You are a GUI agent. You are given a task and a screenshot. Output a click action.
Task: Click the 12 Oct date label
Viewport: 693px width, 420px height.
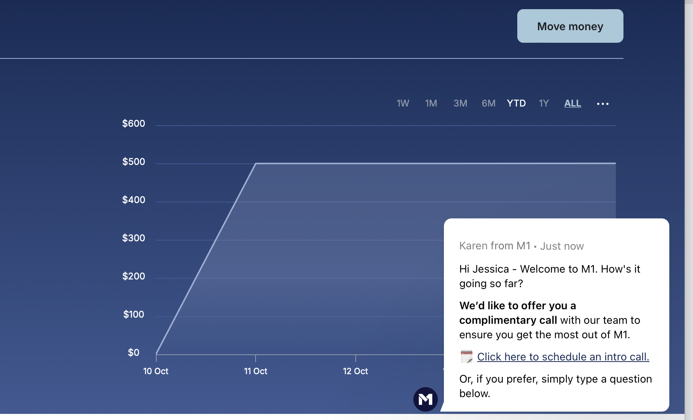(x=355, y=371)
